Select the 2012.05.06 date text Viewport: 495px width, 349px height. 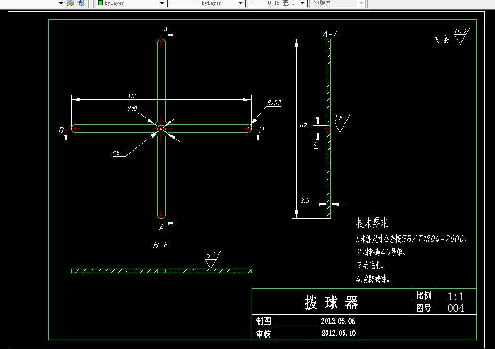point(338,321)
